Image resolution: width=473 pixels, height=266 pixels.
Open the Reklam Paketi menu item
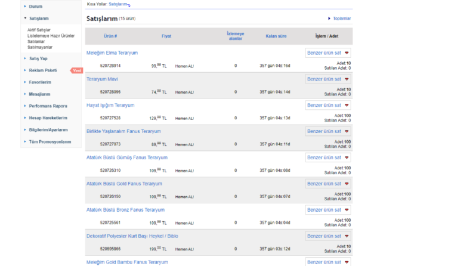[x=43, y=70]
